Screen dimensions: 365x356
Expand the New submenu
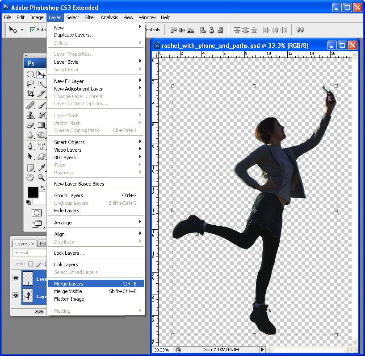click(x=96, y=27)
